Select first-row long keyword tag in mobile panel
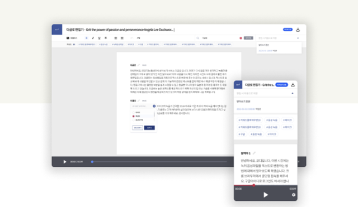 click(249, 120)
